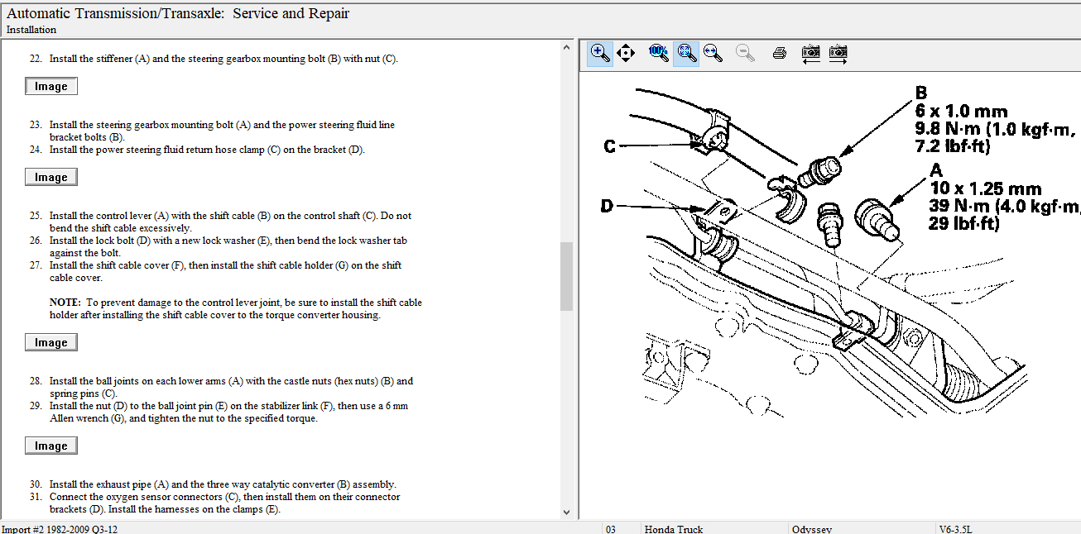Click 'V6-3.5L' in status bar
The height and width of the screenshot is (534, 1081).
[958, 528]
